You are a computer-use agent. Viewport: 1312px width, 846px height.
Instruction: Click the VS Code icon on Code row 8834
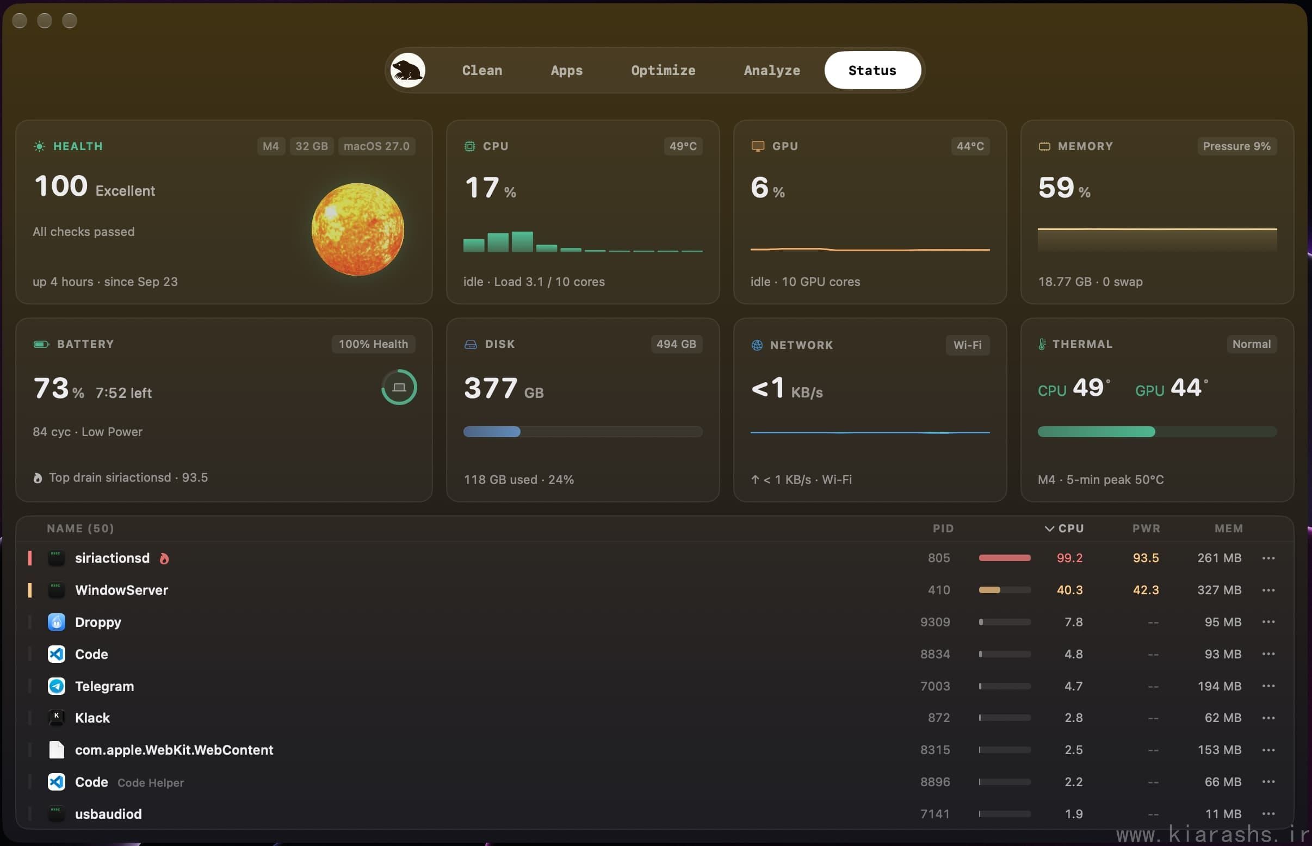(56, 654)
